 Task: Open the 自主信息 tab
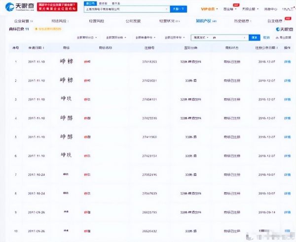[x=275, y=21]
